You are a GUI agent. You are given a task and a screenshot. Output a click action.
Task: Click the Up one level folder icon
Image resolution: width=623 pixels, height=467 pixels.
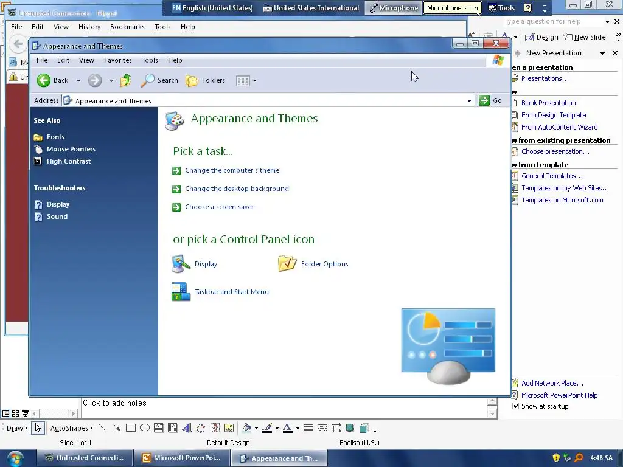[126, 80]
